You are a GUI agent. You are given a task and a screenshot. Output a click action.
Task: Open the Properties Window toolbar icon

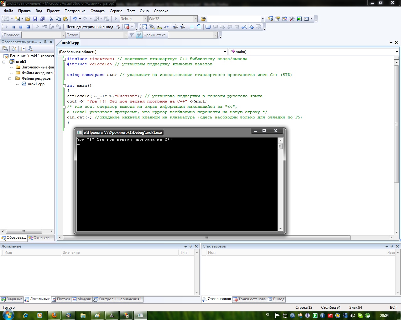[277, 19]
